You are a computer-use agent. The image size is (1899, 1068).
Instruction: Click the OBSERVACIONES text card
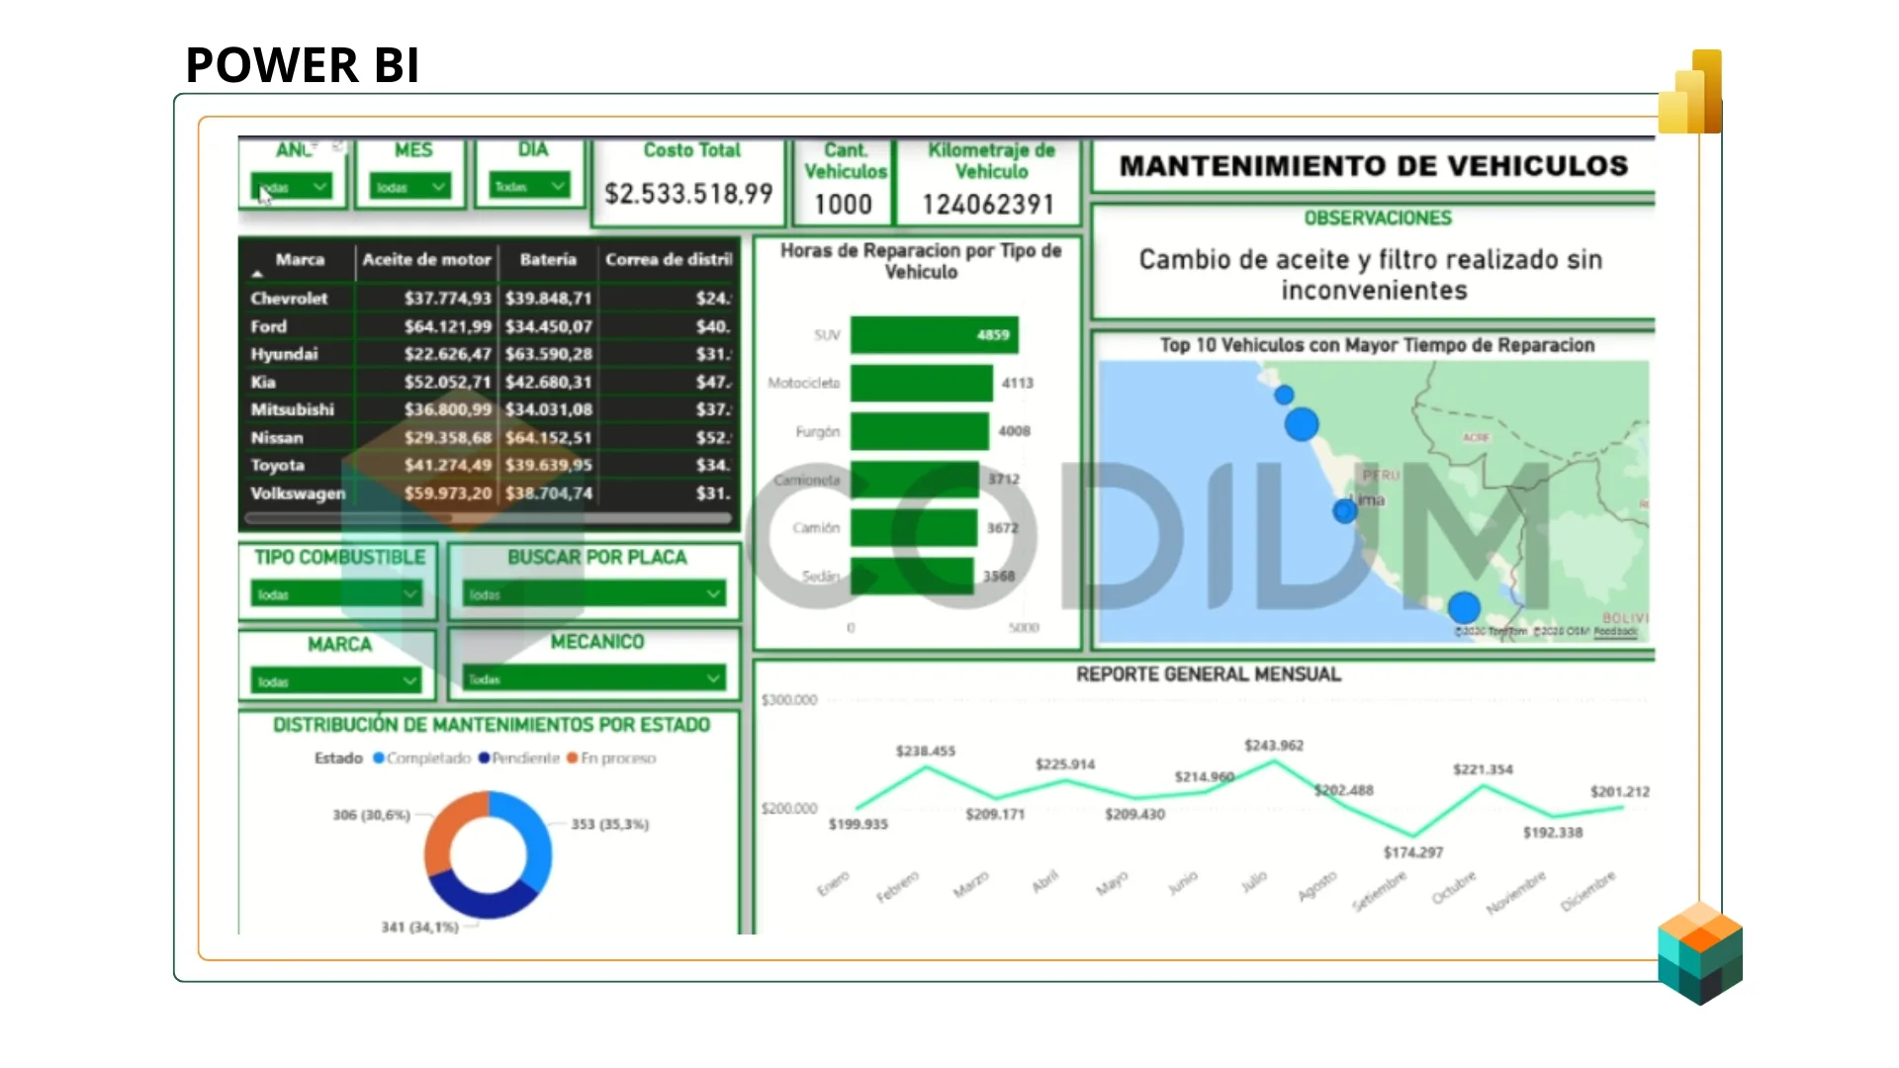[1374, 262]
